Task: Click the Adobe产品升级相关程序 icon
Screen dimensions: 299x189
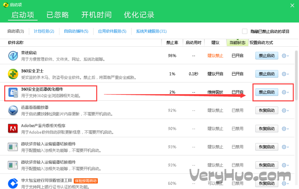Action: point(13,128)
